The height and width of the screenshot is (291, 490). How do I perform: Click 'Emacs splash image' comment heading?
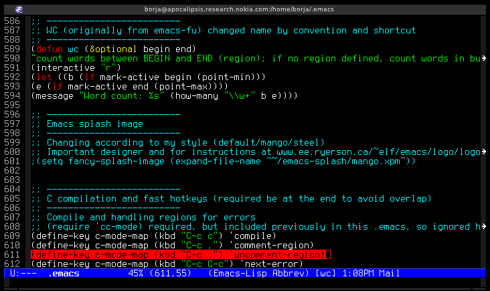tap(95, 124)
